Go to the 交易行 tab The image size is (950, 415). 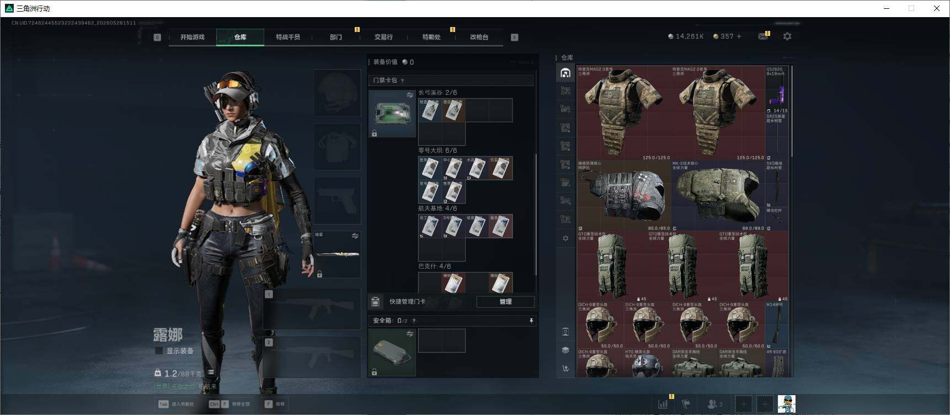pyautogui.click(x=383, y=37)
